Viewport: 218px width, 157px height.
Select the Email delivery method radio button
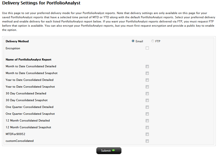[x=133, y=41]
